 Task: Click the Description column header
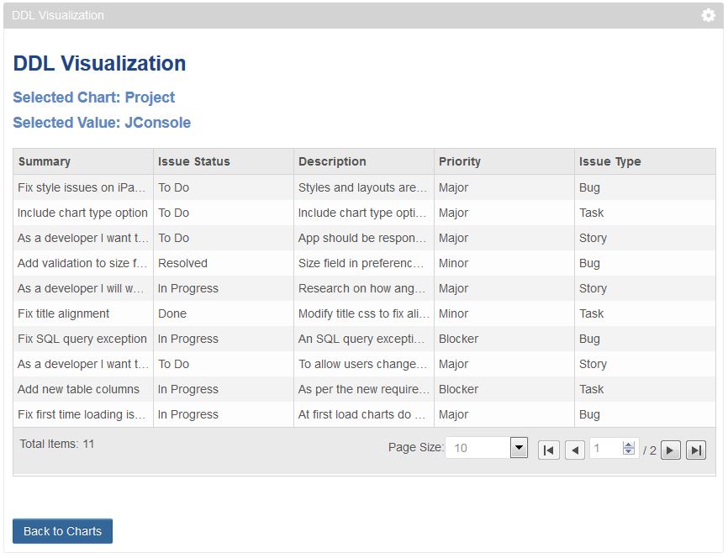332,161
